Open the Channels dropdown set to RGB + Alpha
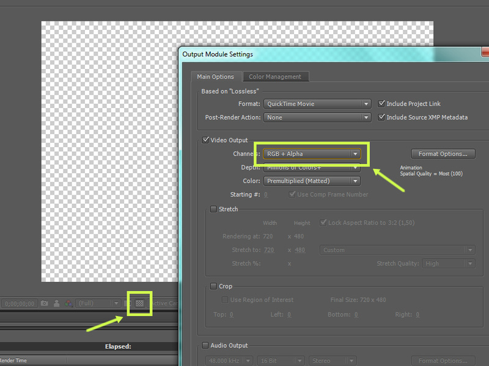The width and height of the screenshot is (489, 366). click(x=312, y=154)
